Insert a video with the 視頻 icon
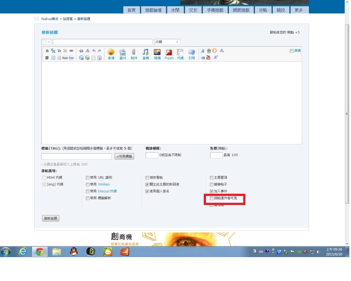The width and height of the screenshot is (351, 281). click(157, 54)
